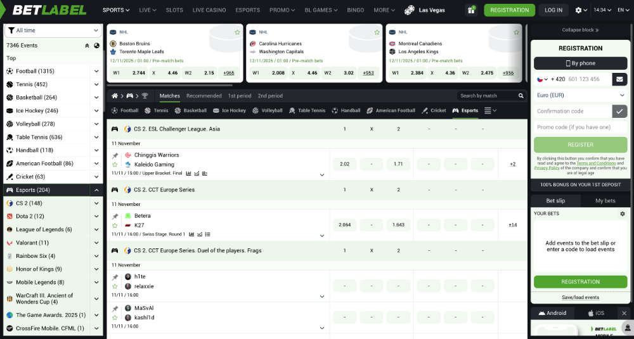This screenshot has width=634, height=339.
Task: Open more sports list menu icon
Action: [490, 110]
